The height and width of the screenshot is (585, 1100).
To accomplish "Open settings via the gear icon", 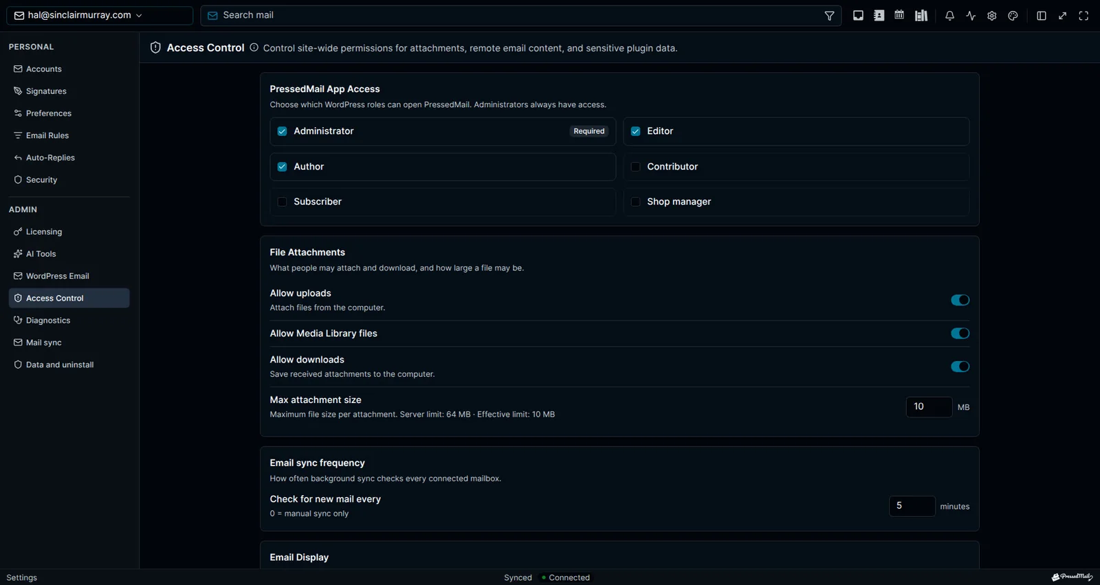I will tap(991, 16).
